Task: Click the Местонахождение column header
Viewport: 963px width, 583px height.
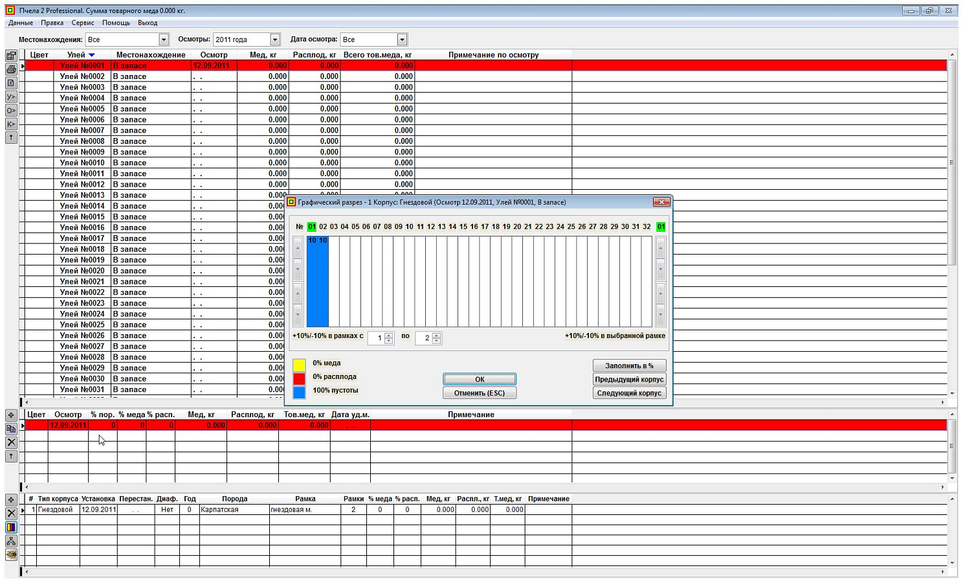Action: pyautogui.click(x=151, y=55)
